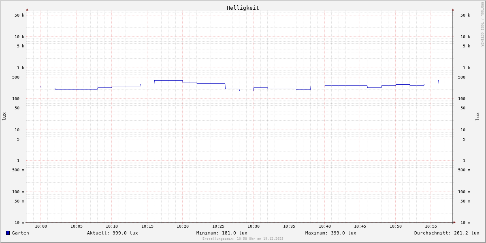Click the red arrow atop the right axis
This screenshot has height=243, width=486.
click(x=453, y=9)
